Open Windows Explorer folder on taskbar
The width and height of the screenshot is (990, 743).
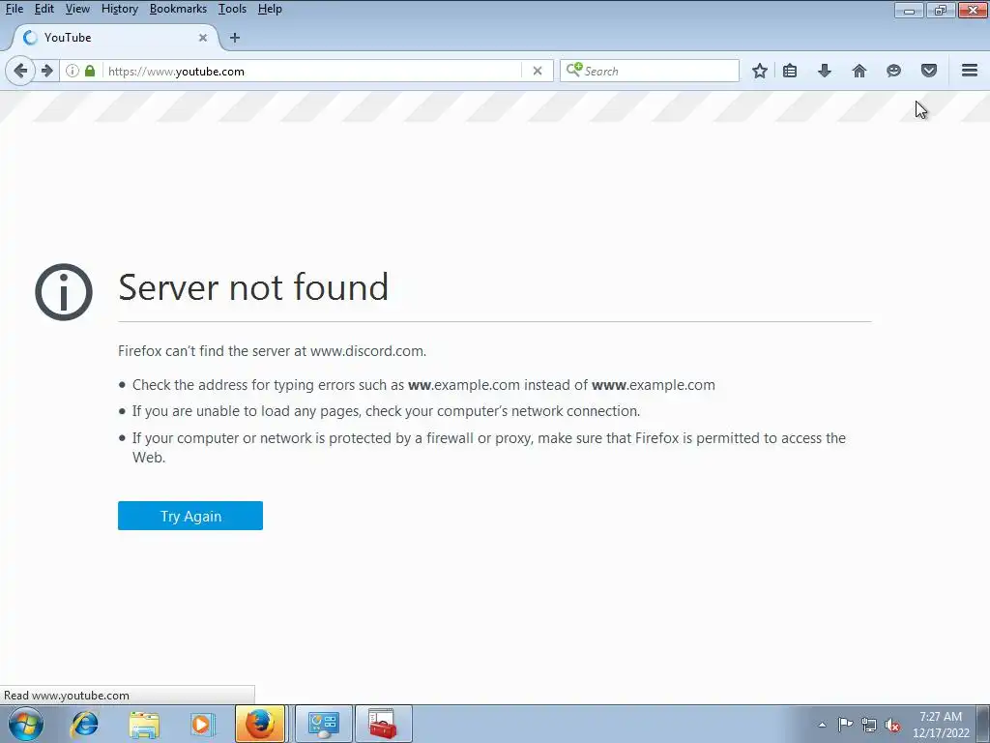click(144, 724)
